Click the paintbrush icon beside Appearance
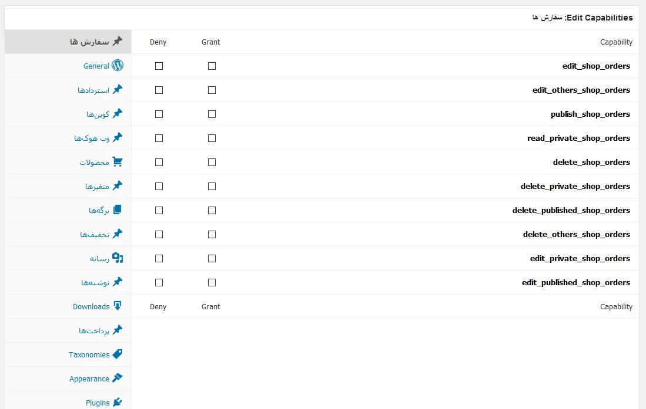The width and height of the screenshot is (646, 409). pos(118,378)
